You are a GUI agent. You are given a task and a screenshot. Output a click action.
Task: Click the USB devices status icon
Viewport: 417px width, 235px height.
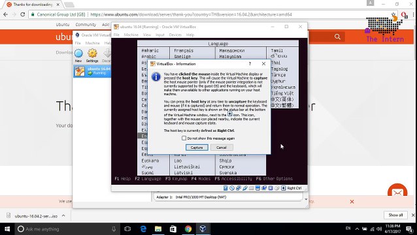(244, 188)
